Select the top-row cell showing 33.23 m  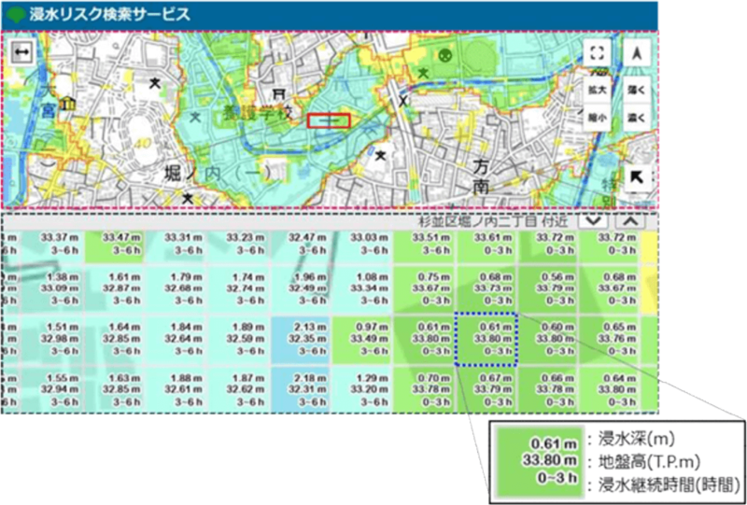point(239,246)
